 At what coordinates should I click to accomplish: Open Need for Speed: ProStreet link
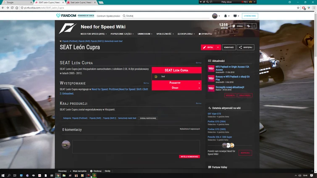105,89
